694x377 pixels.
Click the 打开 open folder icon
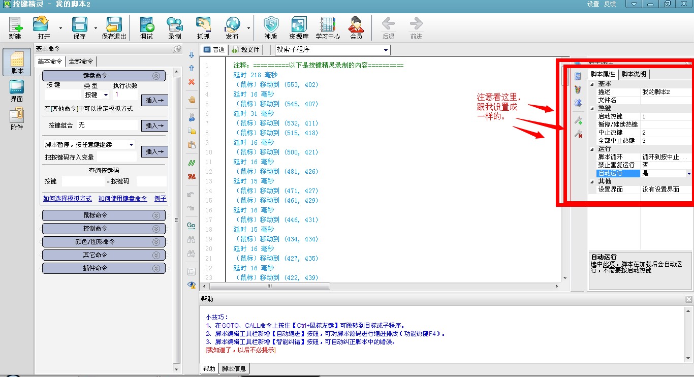coord(41,24)
